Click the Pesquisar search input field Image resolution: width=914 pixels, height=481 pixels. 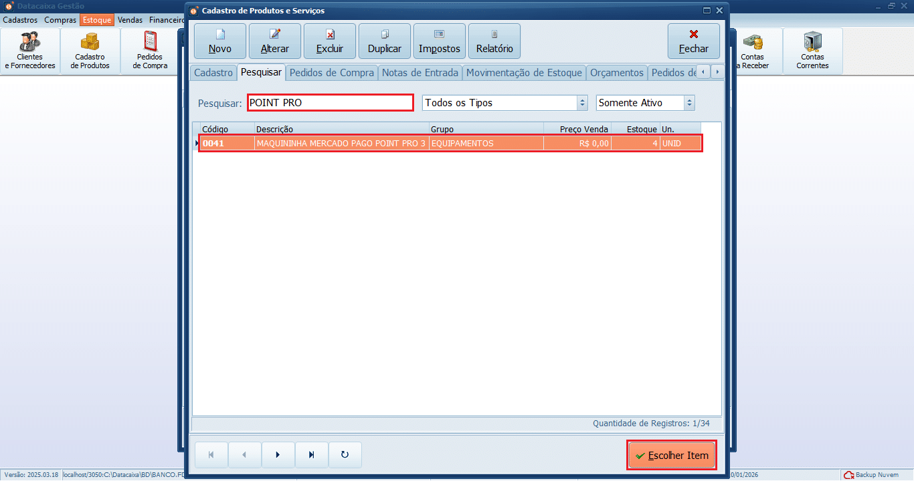coord(331,103)
